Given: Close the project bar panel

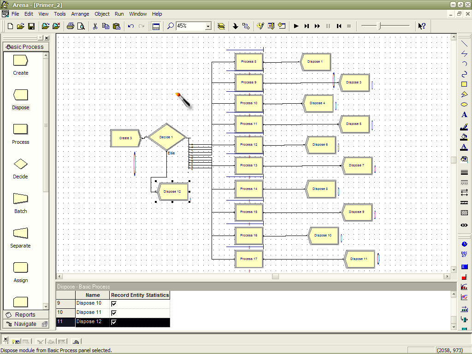Looking at the screenshot, I should pyautogui.click(x=47, y=38).
